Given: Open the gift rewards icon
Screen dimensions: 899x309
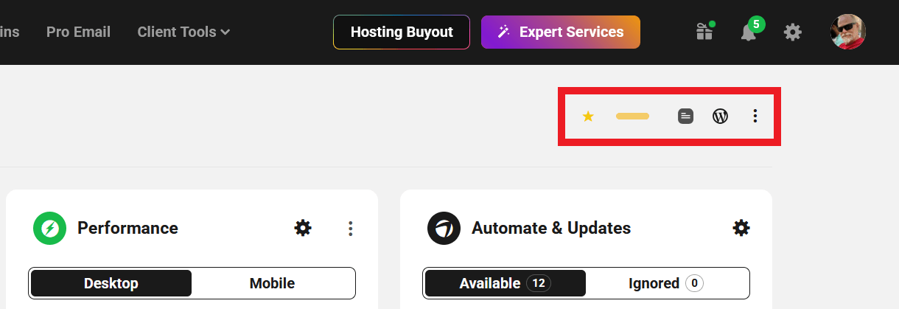Looking at the screenshot, I should pos(704,32).
